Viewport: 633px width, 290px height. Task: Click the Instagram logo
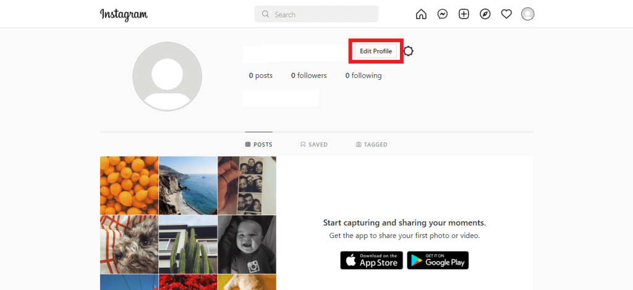click(124, 15)
